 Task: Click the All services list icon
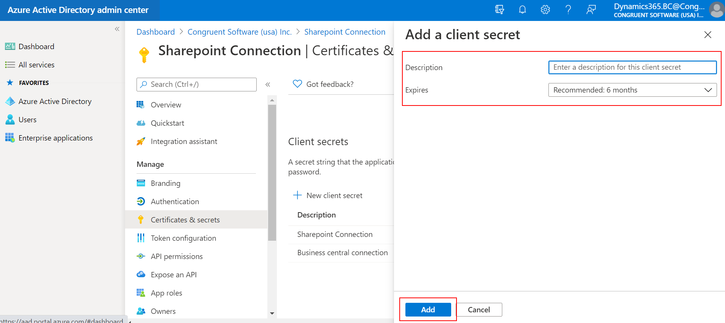(10, 65)
